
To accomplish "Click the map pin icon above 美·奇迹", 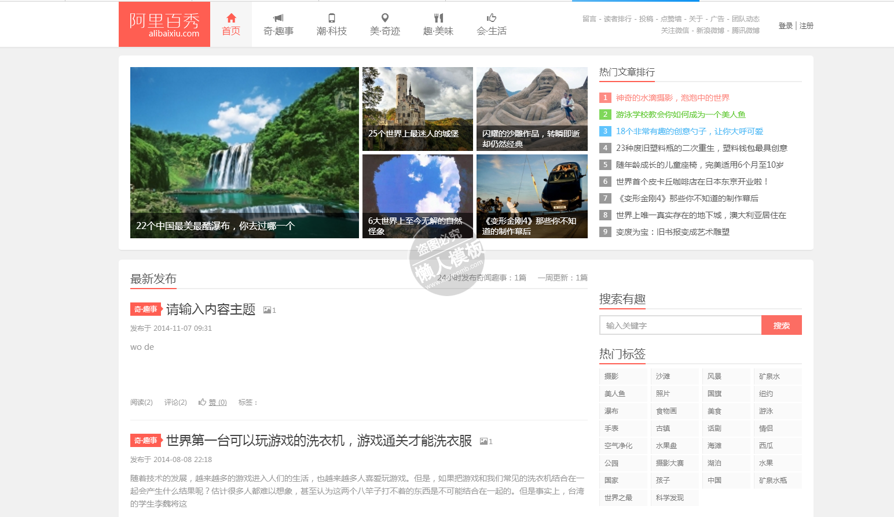I will (x=385, y=18).
